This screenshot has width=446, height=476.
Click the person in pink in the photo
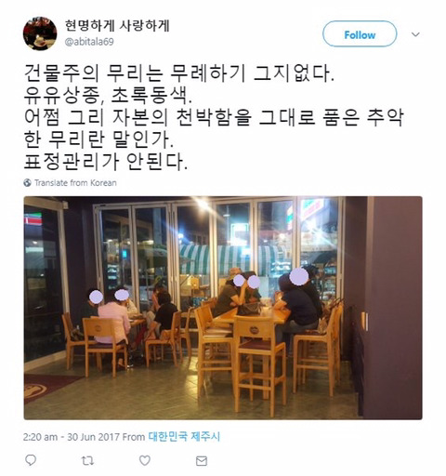tap(114, 319)
